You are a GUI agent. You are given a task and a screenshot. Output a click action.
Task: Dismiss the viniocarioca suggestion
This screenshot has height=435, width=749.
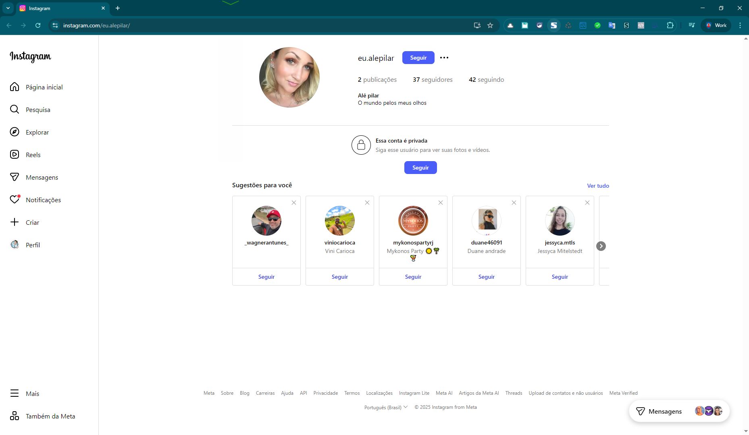[367, 203]
